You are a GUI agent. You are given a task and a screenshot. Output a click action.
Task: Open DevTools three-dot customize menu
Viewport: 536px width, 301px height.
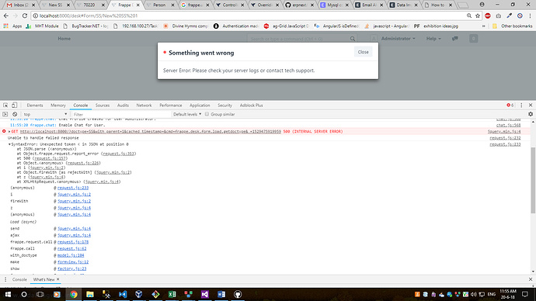tap(521, 106)
